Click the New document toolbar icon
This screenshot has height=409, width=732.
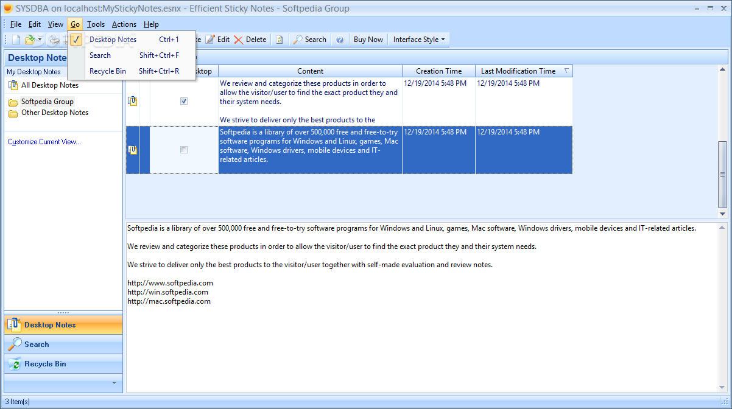tap(16, 40)
